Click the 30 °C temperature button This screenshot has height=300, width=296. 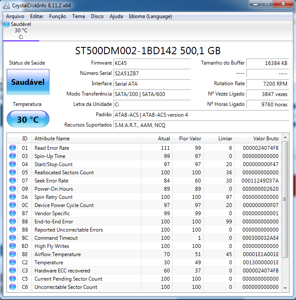point(28,119)
